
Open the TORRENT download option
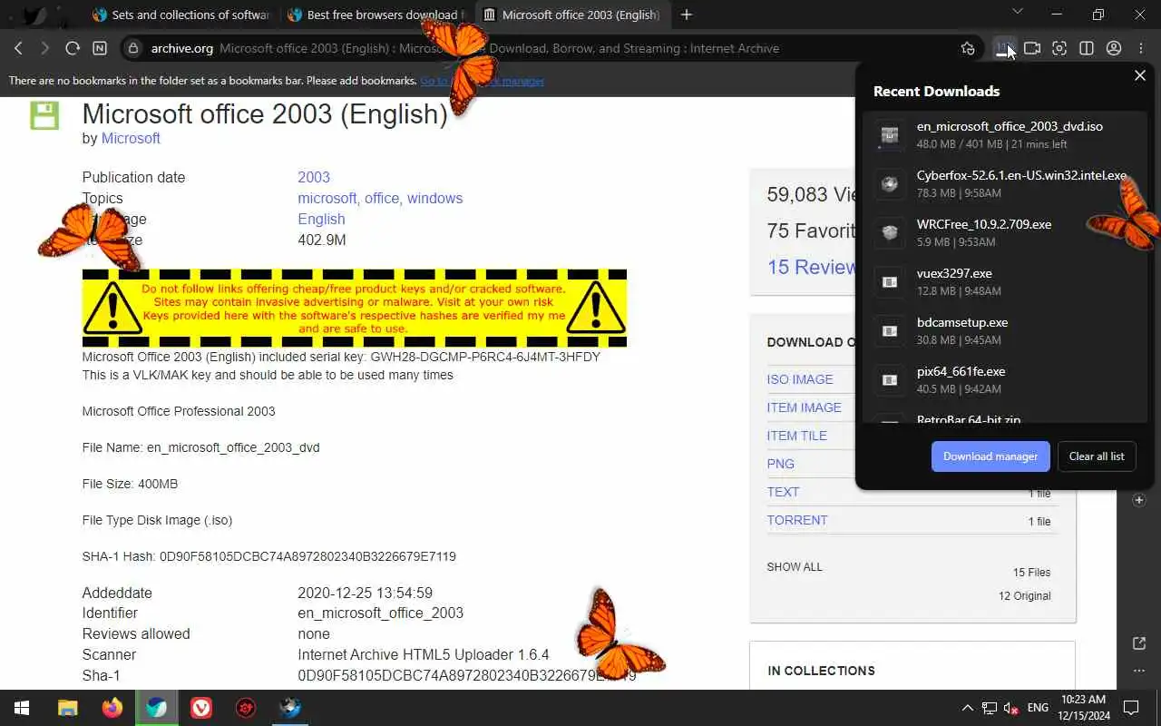(797, 520)
